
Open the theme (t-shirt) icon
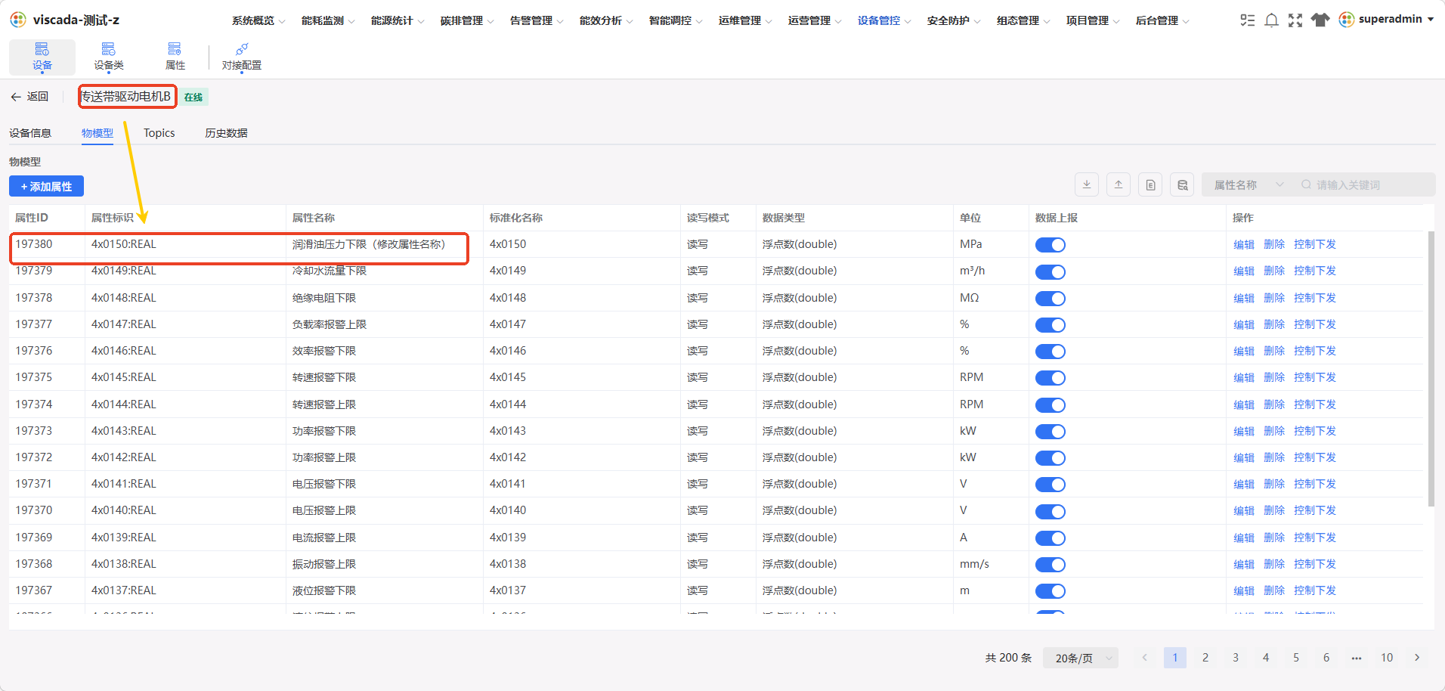click(x=1320, y=20)
